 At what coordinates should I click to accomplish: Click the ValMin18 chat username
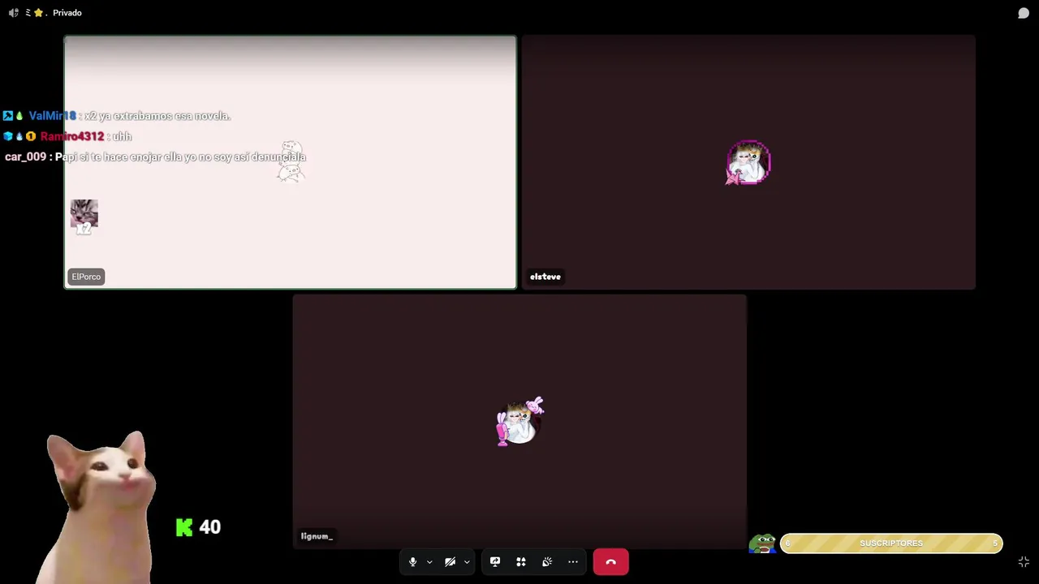point(52,116)
